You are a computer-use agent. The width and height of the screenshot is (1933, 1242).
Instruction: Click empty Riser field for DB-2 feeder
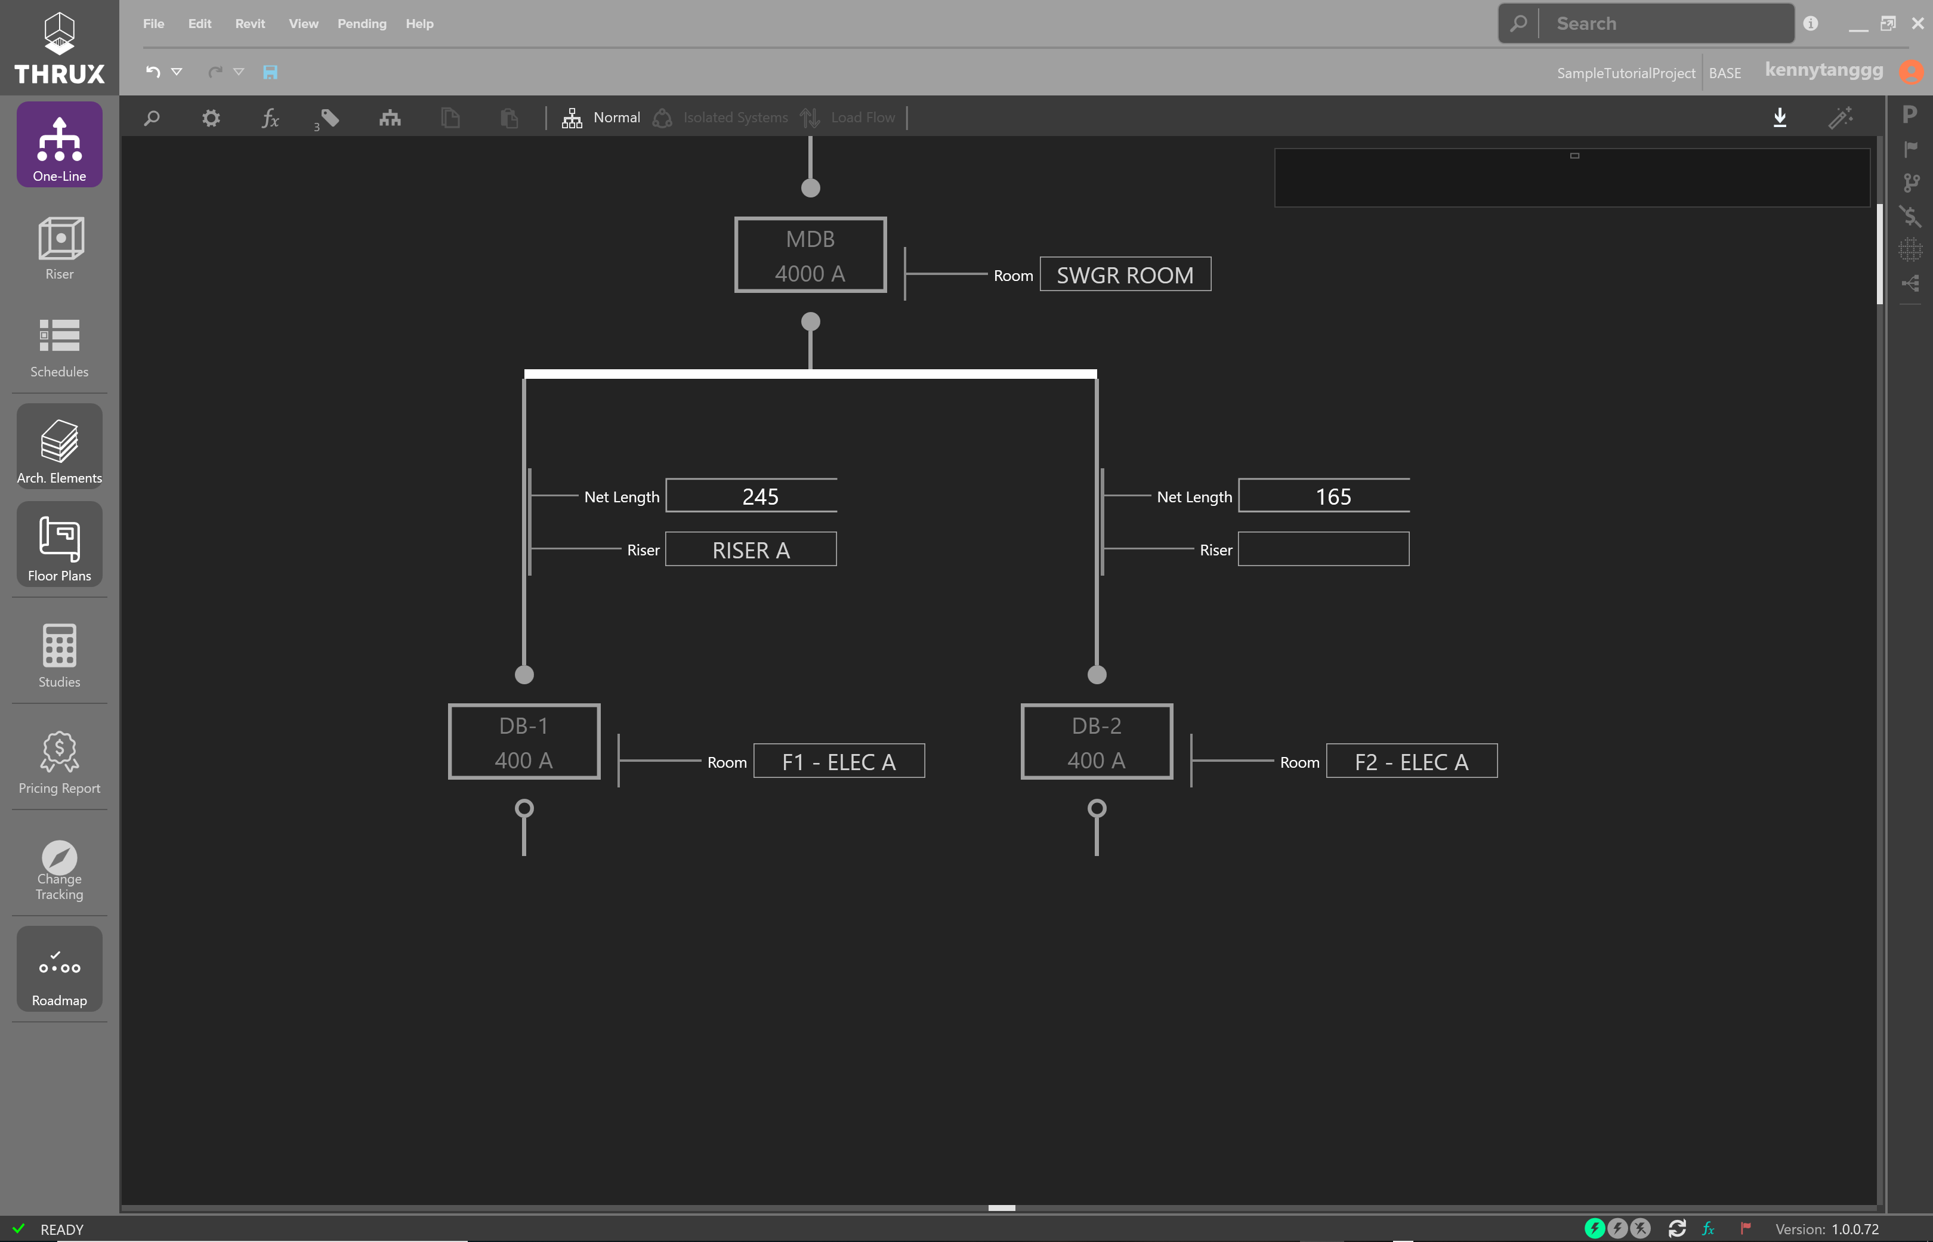pyautogui.click(x=1323, y=549)
